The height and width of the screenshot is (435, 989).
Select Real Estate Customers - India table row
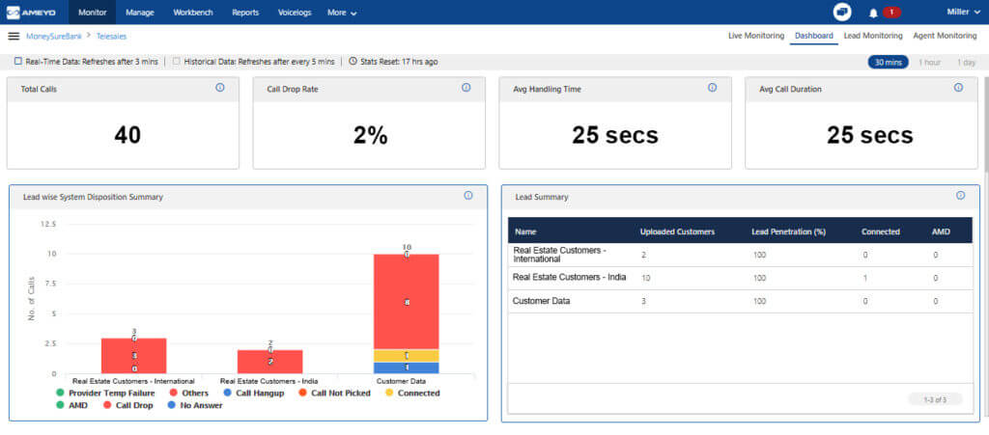pyautogui.click(x=740, y=278)
